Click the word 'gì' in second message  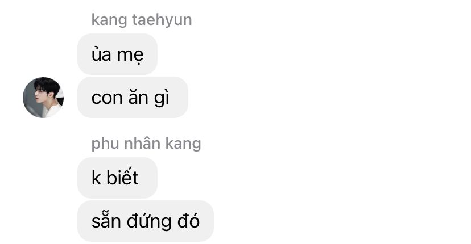162,98
